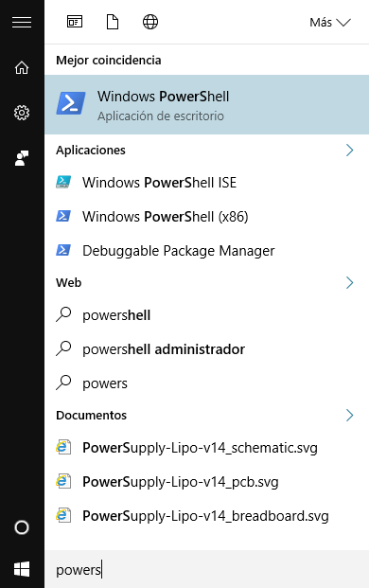The width and height of the screenshot is (369, 588).
Task: Expand the Aplicaciones section arrow
Action: coord(349,150)
